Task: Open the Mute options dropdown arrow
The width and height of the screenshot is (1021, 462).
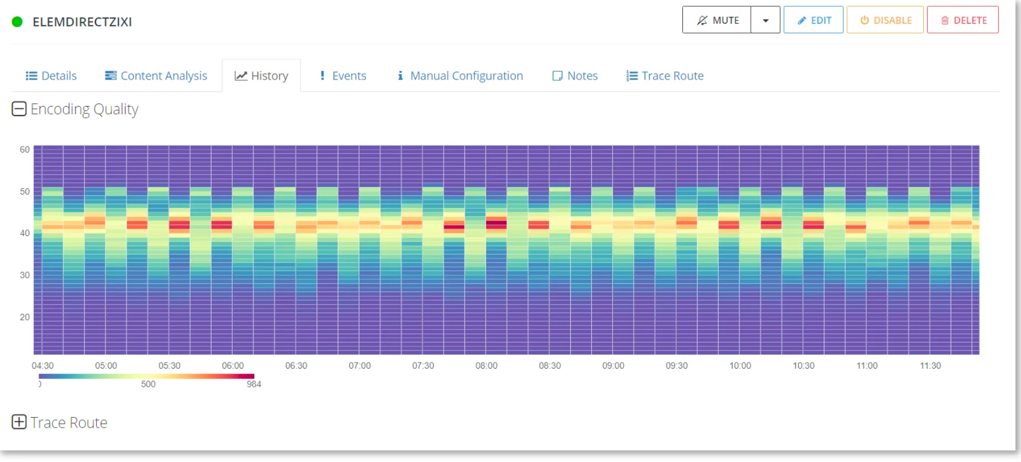Action: (766, 20)
